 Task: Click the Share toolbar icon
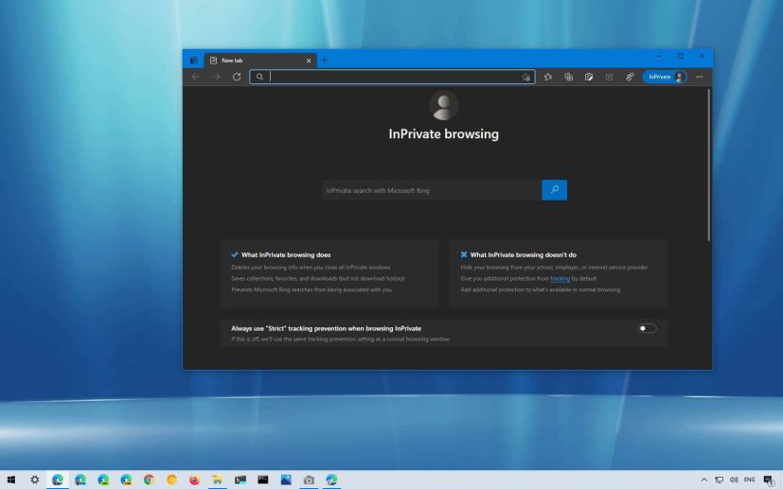click(610, 77)
